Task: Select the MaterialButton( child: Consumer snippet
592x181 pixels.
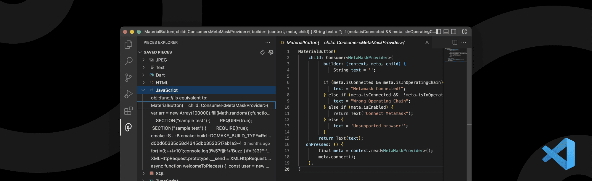Action: pyautogui.click(x=206, y=105)
